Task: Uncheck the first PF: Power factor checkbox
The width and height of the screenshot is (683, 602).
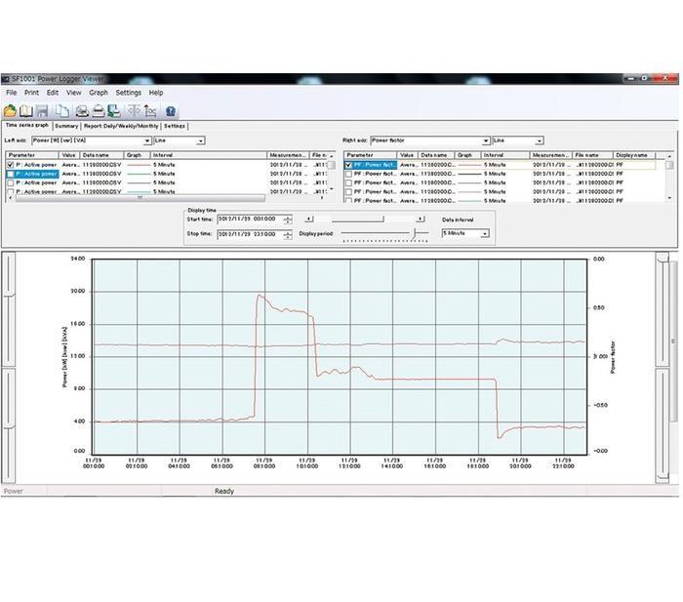Action: (x=349, y=166)
